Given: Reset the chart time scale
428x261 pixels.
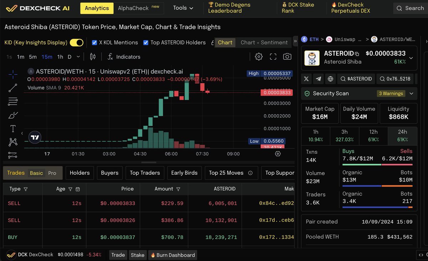Looking at the screenshot, I should coord(278,154).
